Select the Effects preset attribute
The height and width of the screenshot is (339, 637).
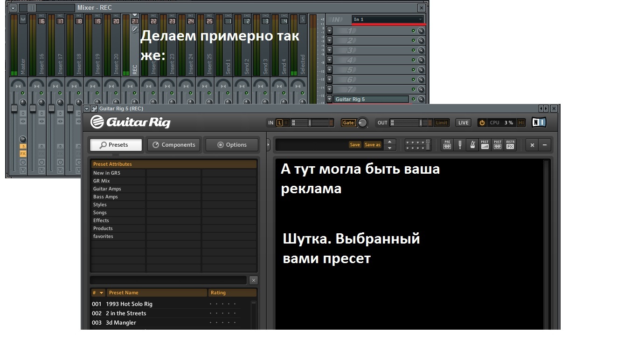(x=101, y=221)
